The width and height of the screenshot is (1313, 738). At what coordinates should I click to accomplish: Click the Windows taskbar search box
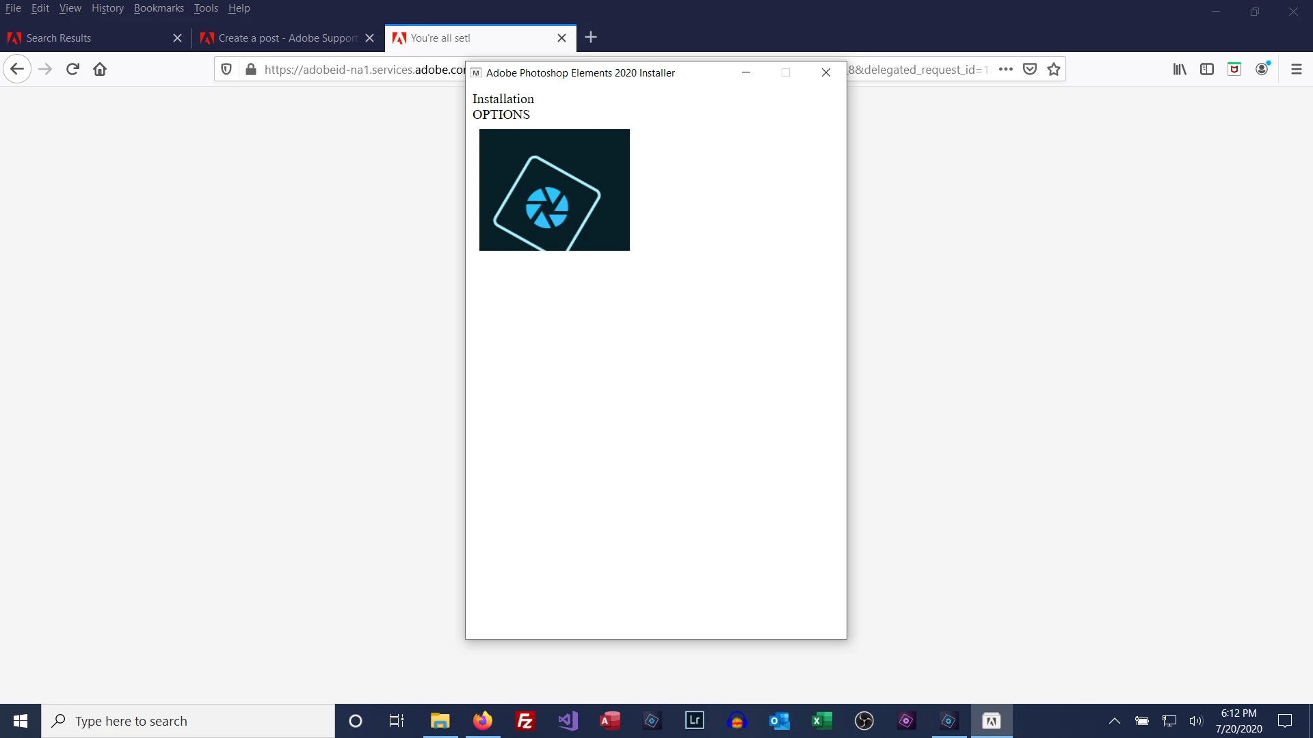pyautogui.click(x=188, y=721)
